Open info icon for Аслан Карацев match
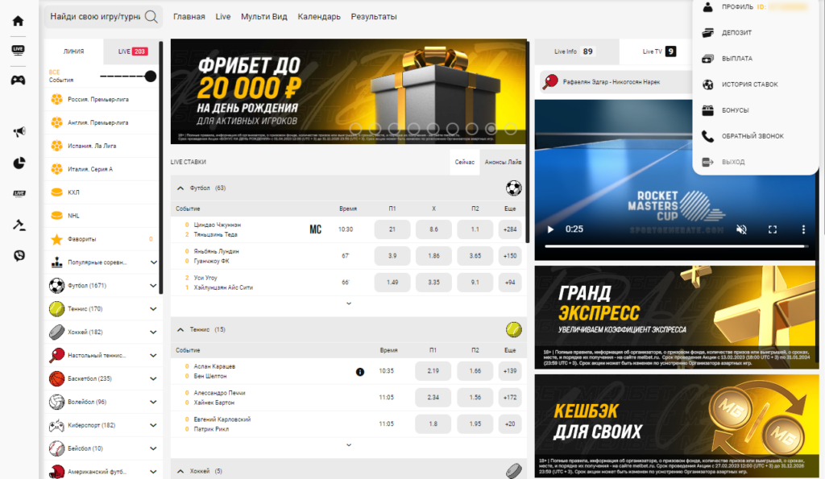The image size is (825, 479). pyautogui.click(x=360, y=372)
